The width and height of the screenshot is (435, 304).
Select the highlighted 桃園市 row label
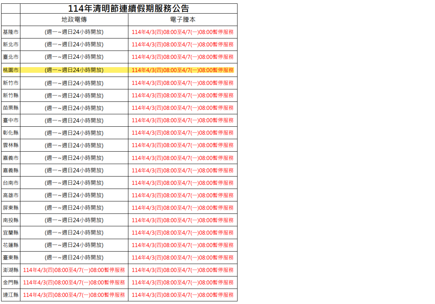[11, 70]
